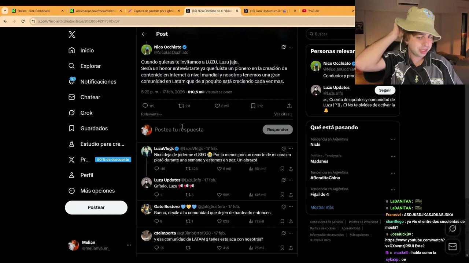Reply icon with 119 on main post

coord(148,106)
